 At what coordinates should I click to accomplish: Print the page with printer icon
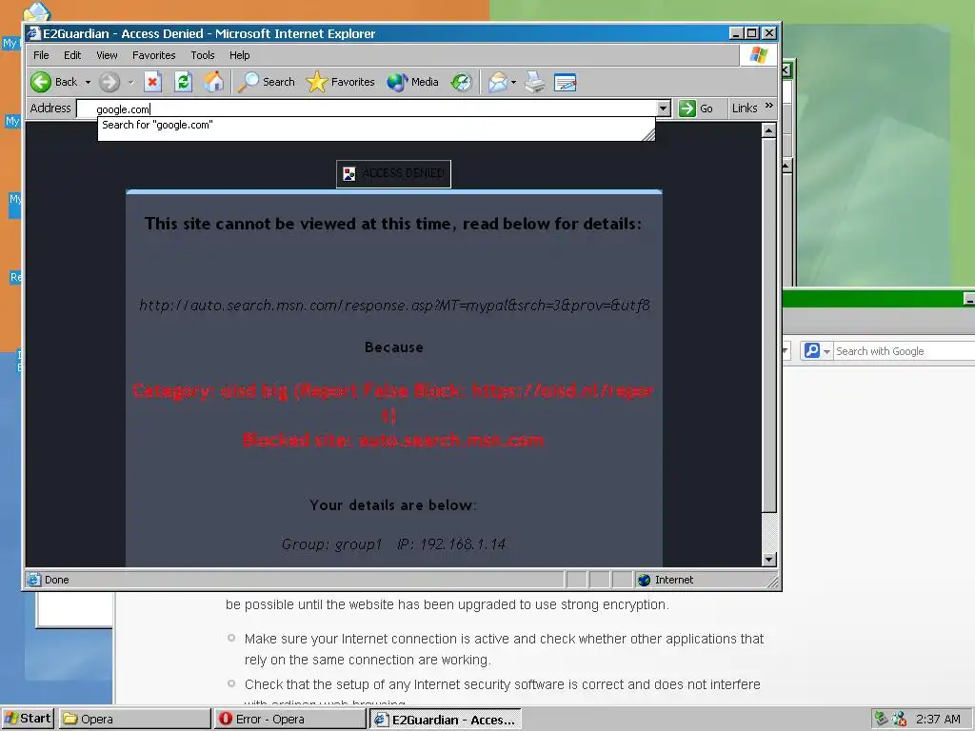click(x=535, y=82)
